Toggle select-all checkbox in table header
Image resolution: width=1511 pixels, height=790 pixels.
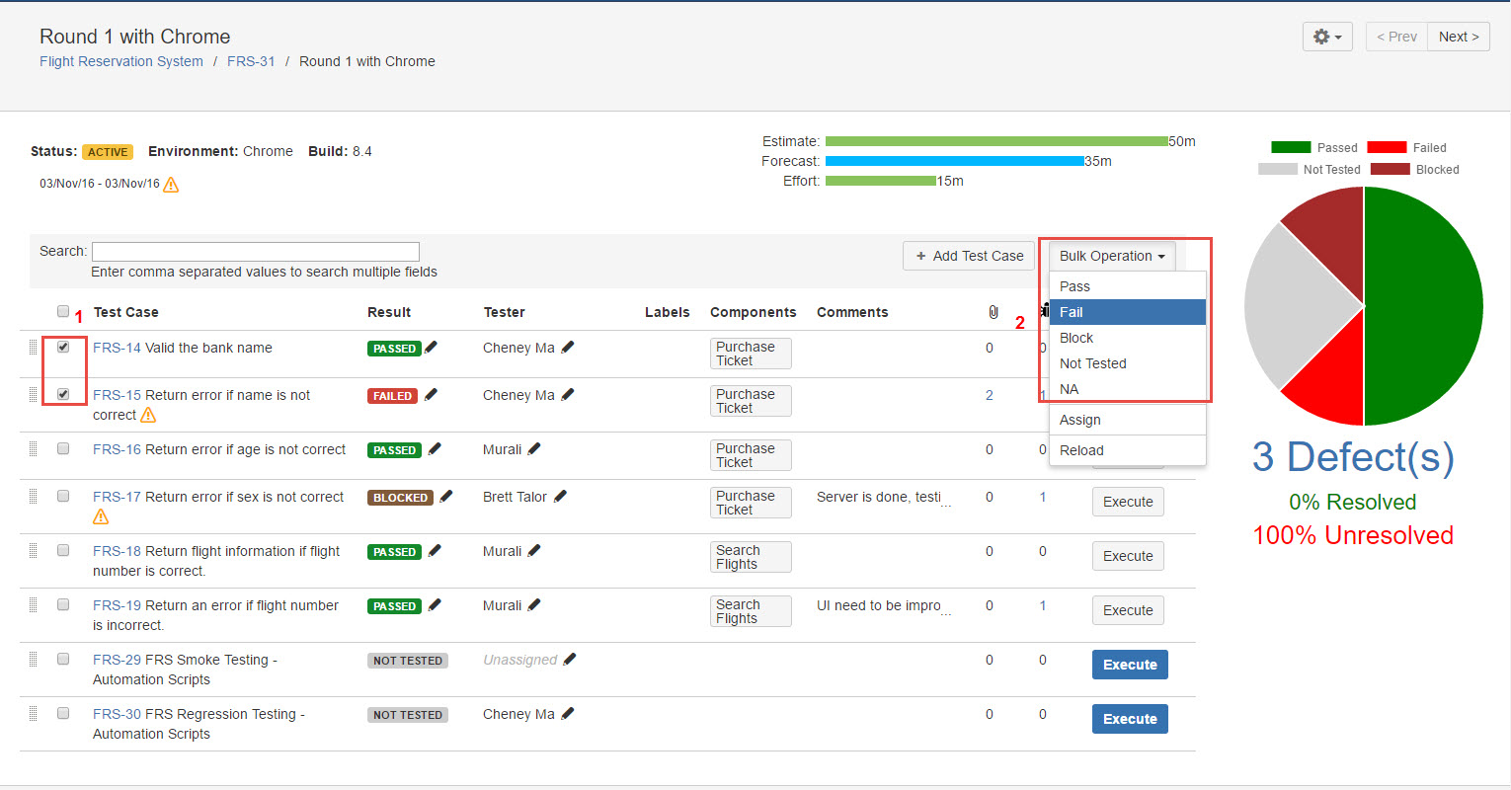[x=63, y=311]
